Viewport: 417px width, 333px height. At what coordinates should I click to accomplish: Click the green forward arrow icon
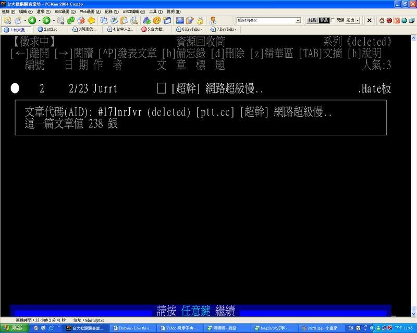coord(46,20)
